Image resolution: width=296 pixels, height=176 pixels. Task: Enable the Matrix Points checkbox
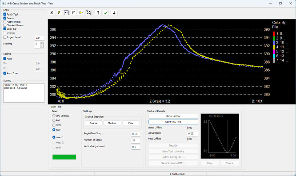pos(5,22)
